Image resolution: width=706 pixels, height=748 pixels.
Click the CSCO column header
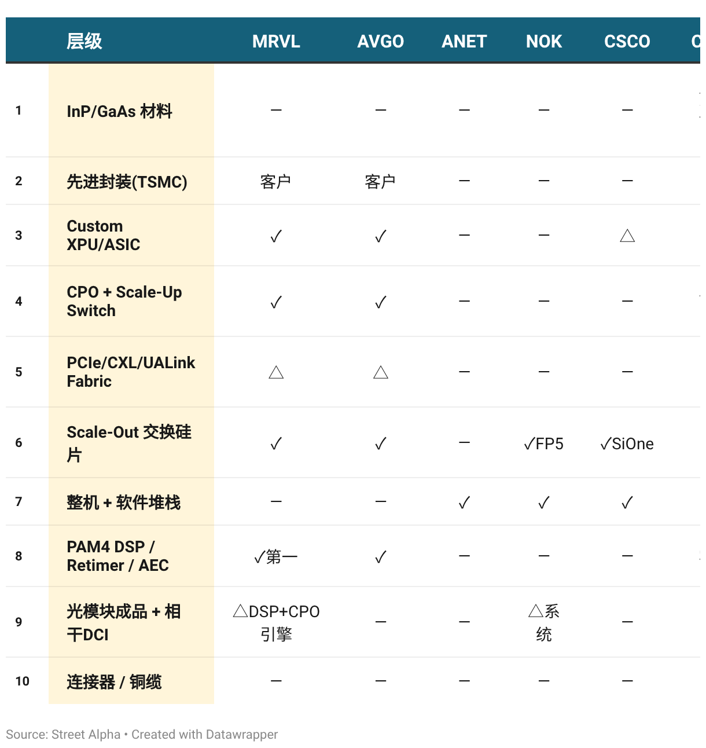627,41
